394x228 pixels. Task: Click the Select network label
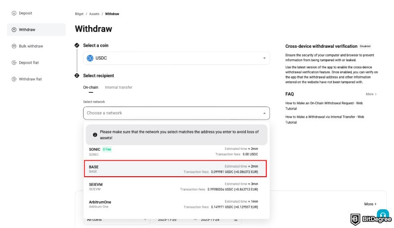(x=94, y=102)
